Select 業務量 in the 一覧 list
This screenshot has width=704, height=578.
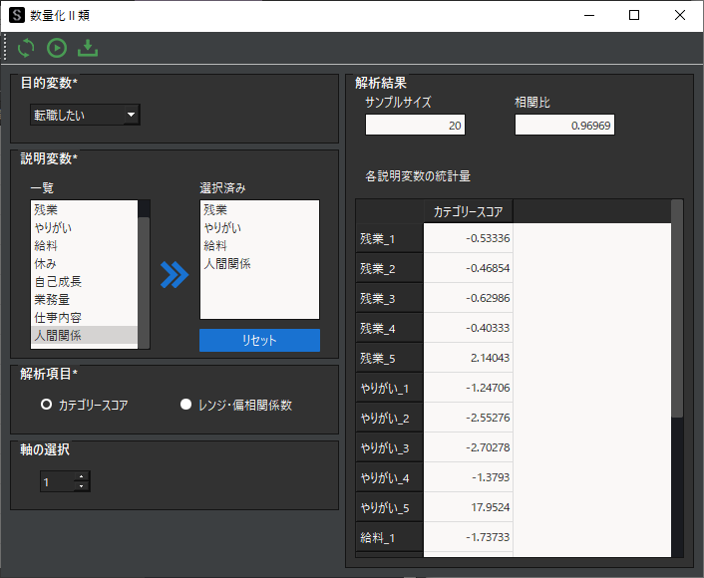[x=84, y=299]
